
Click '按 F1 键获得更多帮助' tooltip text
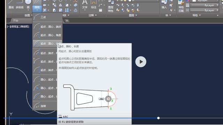tap(71, 122)
